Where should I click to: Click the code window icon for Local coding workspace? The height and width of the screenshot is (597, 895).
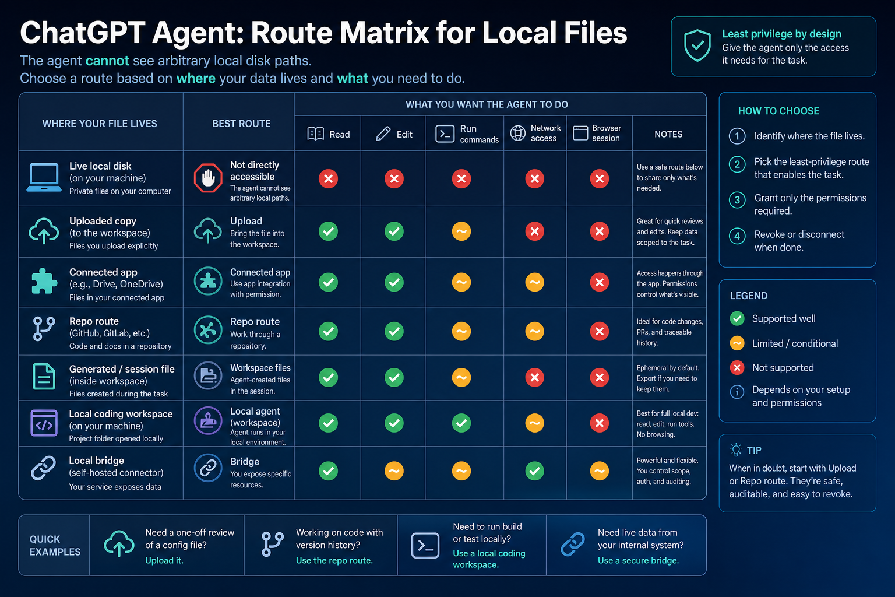[x=44, y=423]
